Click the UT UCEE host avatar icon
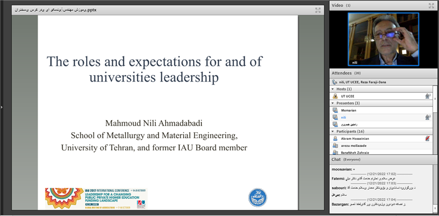Image resolution: width=439 pixels, height=216 pixels. tap(335, 96)
